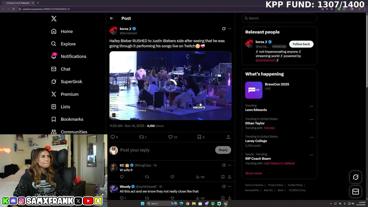The height and width of the screenshot is (207, 368).
Task: Click the Grok icon on KC's reply
Action: tap(224, 165)
